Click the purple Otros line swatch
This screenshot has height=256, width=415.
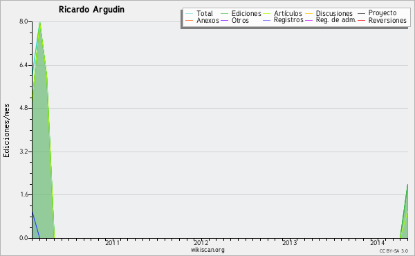[x=224, y=20]
